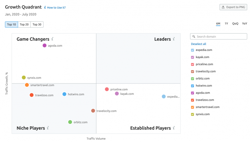250x142 pixels.
Task: Click the Jan, 2020 - July 2020 date text
Action: tap(21, 14)
